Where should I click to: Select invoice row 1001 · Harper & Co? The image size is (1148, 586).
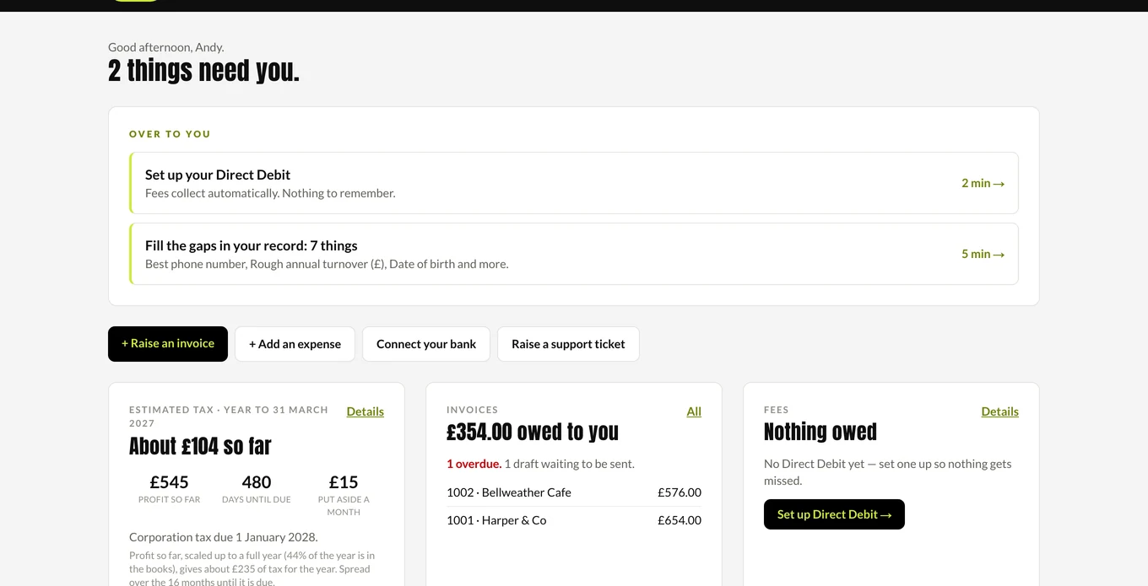574,520
